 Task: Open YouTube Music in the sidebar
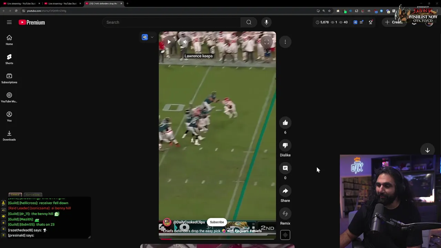pyautogui.click(x=9, y=97)
